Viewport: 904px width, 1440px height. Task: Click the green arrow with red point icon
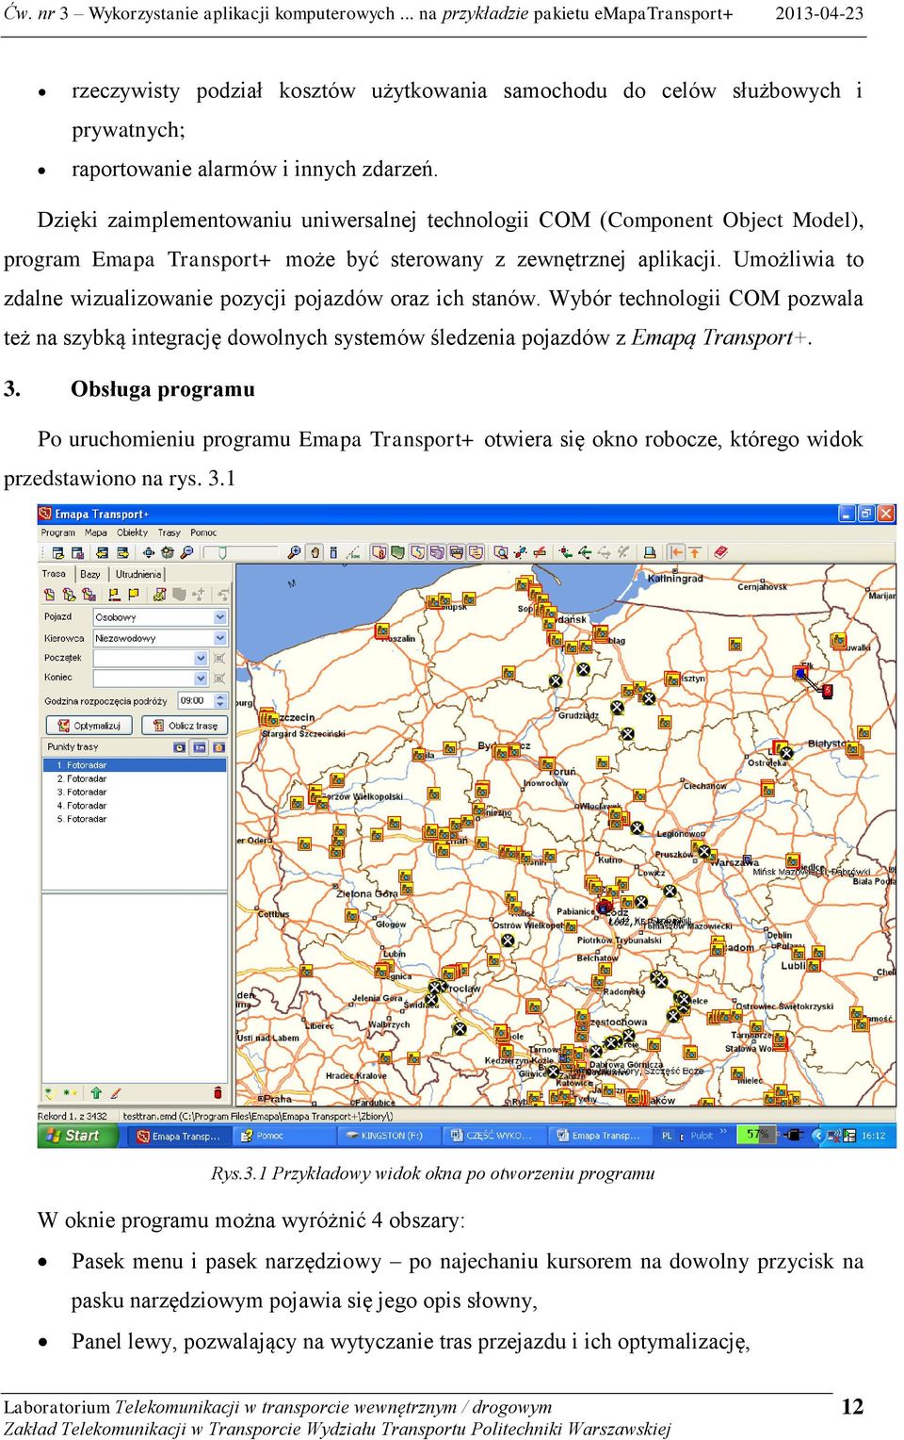[565, 552]
